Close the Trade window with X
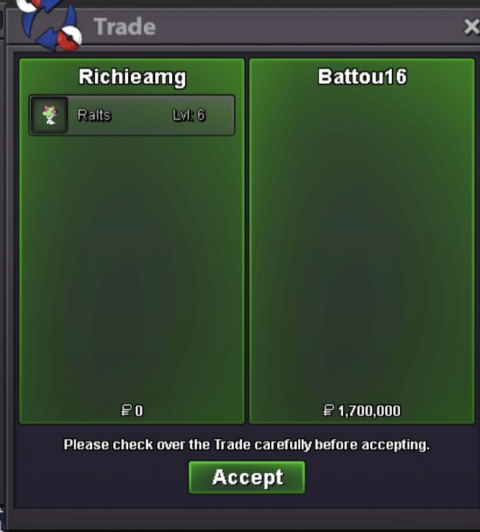Image resolution: width=480 pixels, height=532 pixels. 471,26
